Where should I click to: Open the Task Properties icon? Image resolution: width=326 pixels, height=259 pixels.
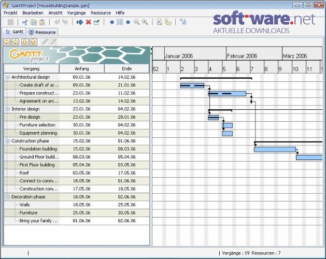(97, 22)
